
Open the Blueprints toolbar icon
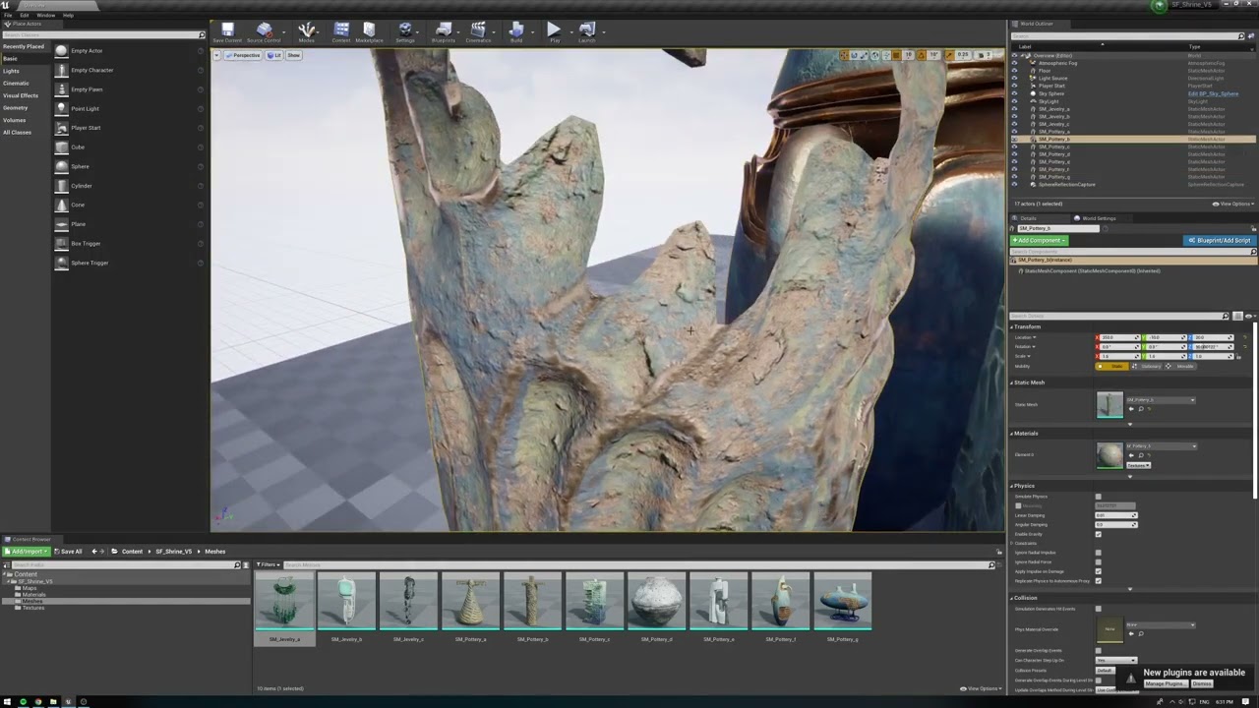tap(444, 32)
